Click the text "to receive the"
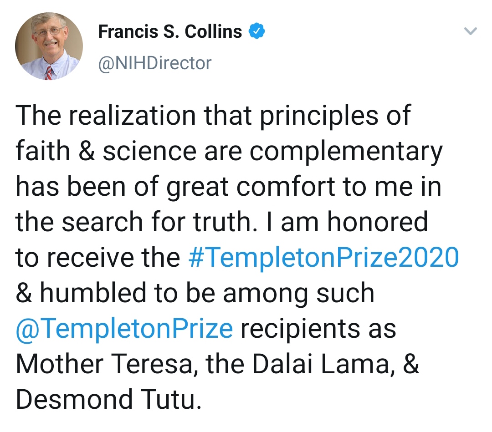This screenshot has height=432, width=492. (98, 257)
